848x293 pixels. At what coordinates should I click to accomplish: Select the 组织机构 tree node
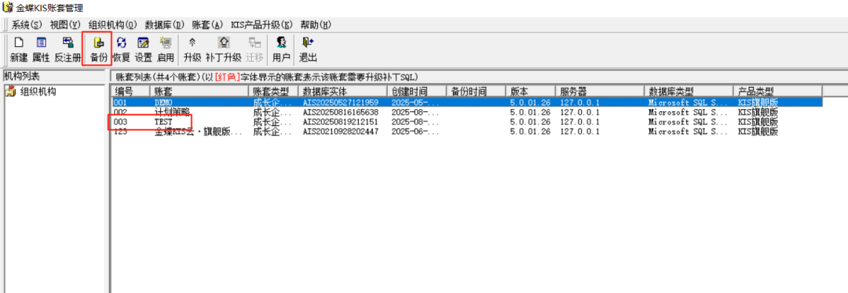[x=38, y=92]
